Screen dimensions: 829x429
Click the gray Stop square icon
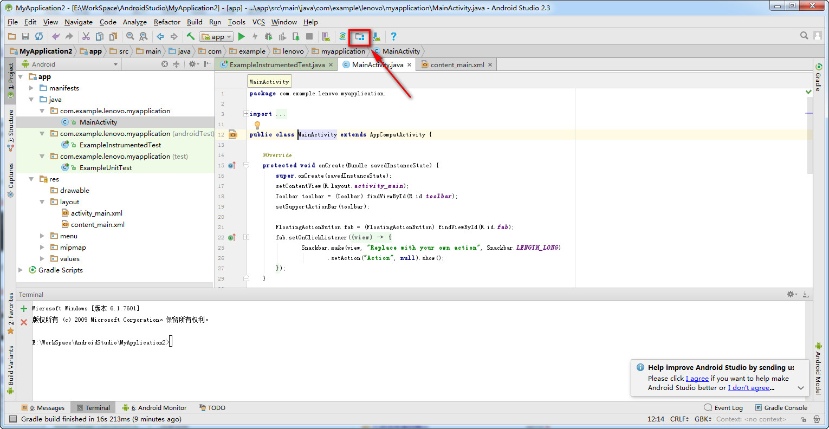[x=309, y=36]
